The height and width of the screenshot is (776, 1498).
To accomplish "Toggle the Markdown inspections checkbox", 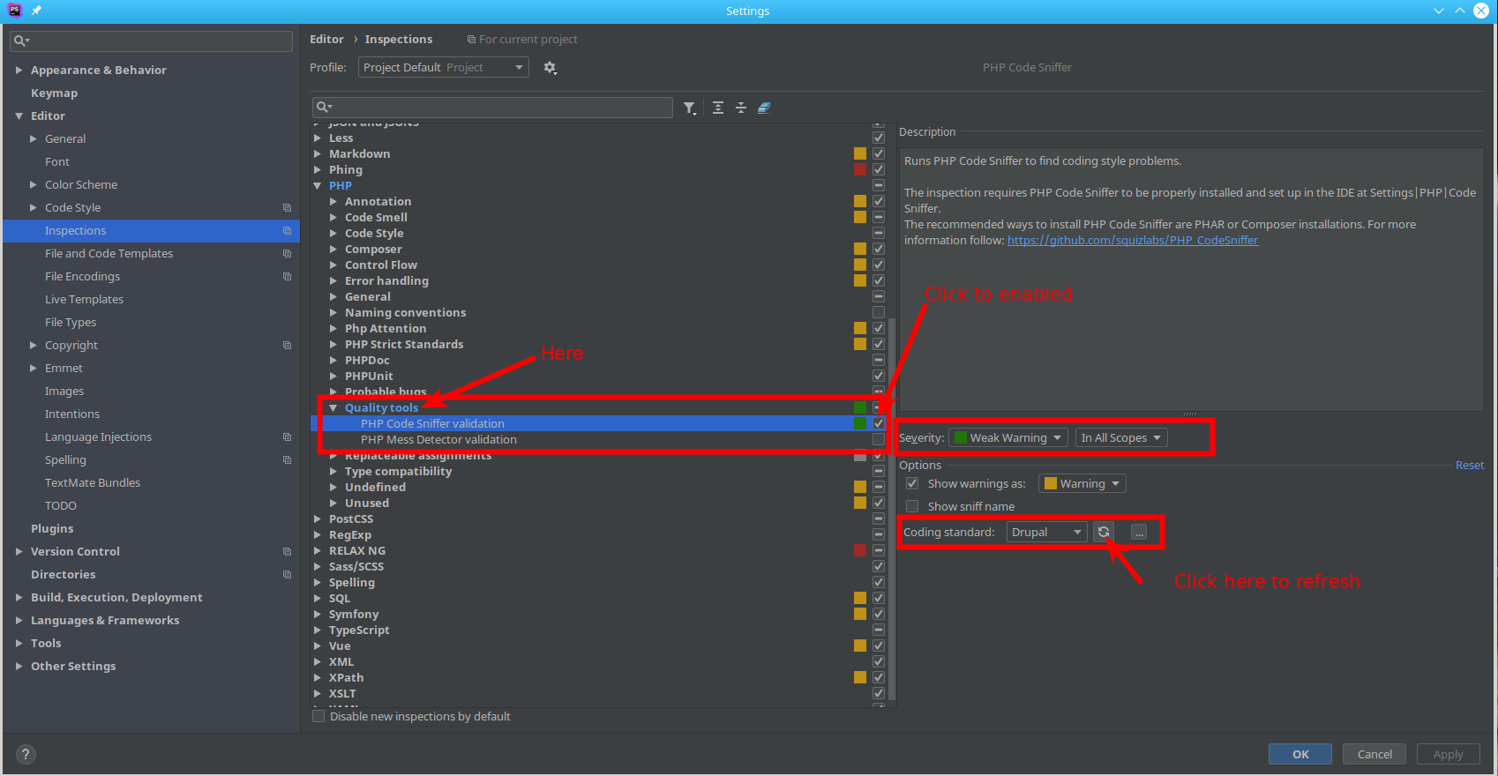I will tap(879, 153).
